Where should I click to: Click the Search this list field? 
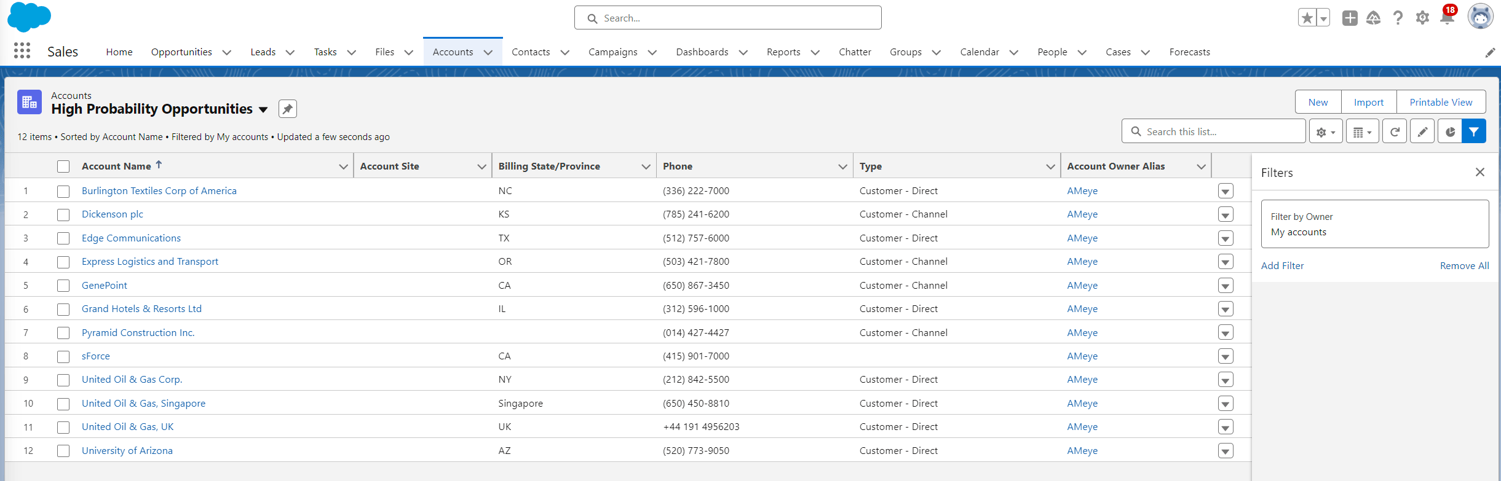[1213, 131]
